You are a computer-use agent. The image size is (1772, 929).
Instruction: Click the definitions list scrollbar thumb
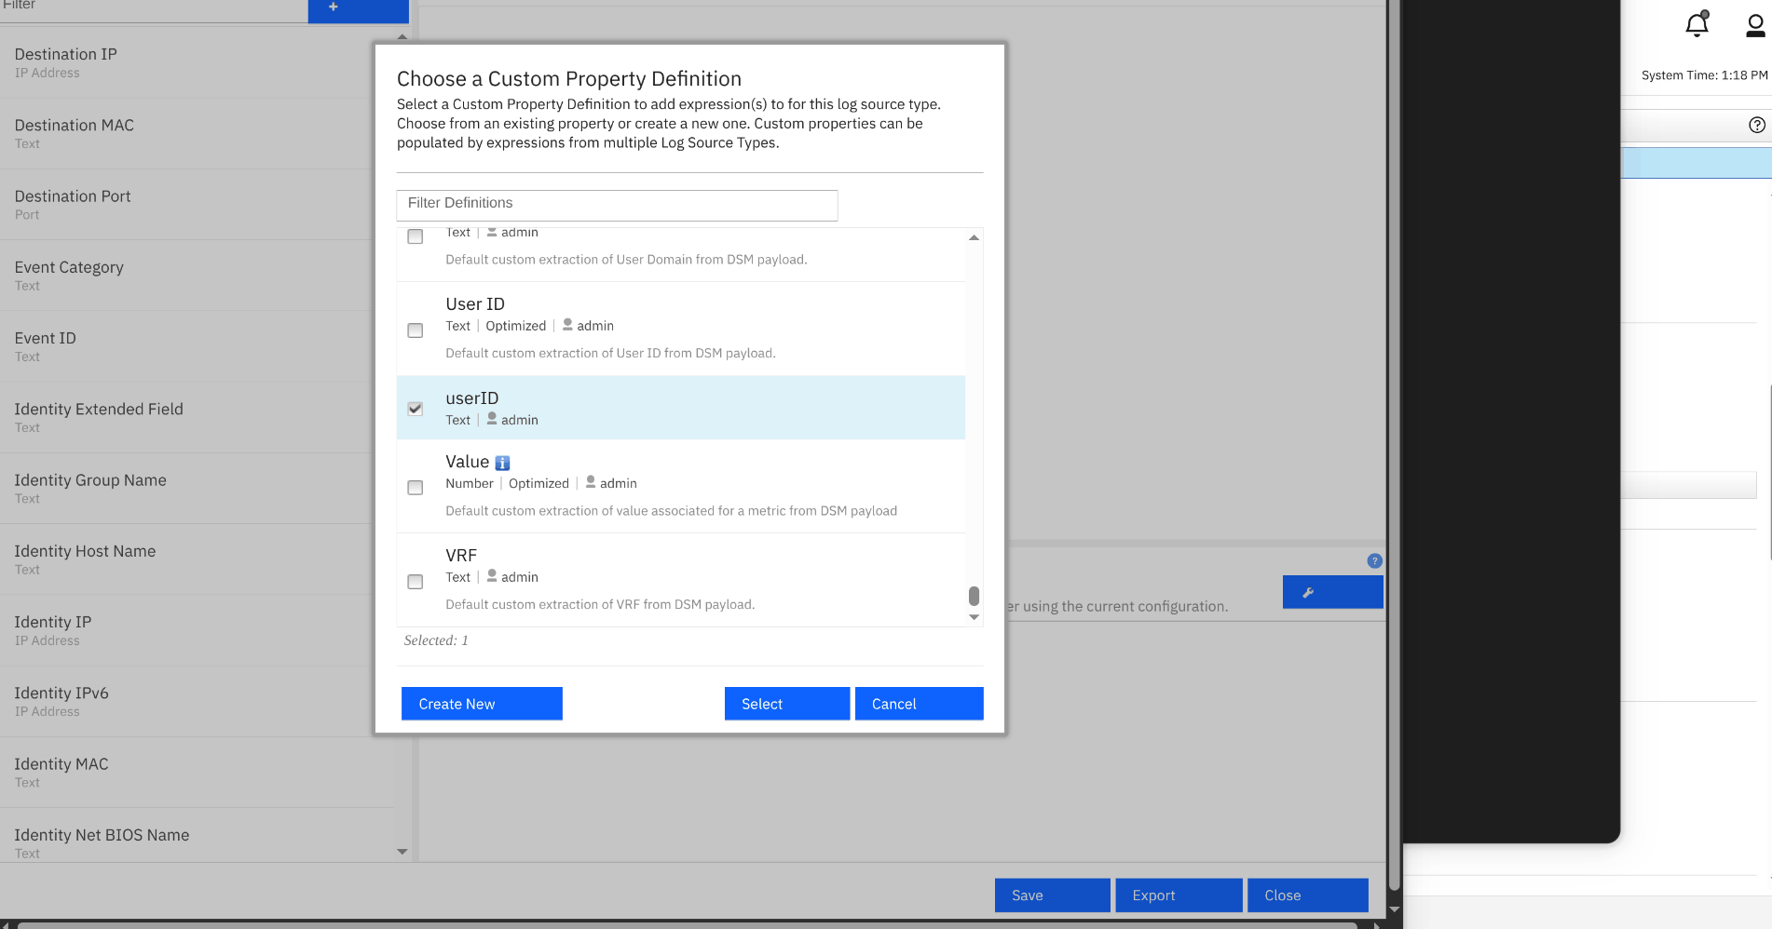click(974, 596)
